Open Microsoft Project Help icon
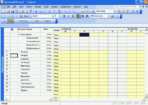The width and height of the screenshot is (148, 105). pyautogui.click(x=137, y=11)
